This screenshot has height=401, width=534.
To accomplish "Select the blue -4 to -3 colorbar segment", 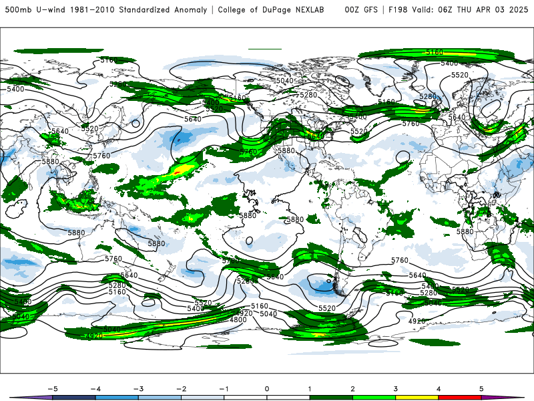I will click(117, 398).
